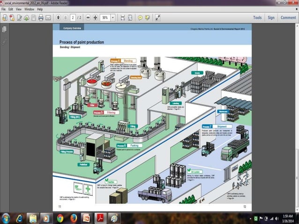Open the Comment pane
This screenshot has width=299, height=224.
(288, 18)
